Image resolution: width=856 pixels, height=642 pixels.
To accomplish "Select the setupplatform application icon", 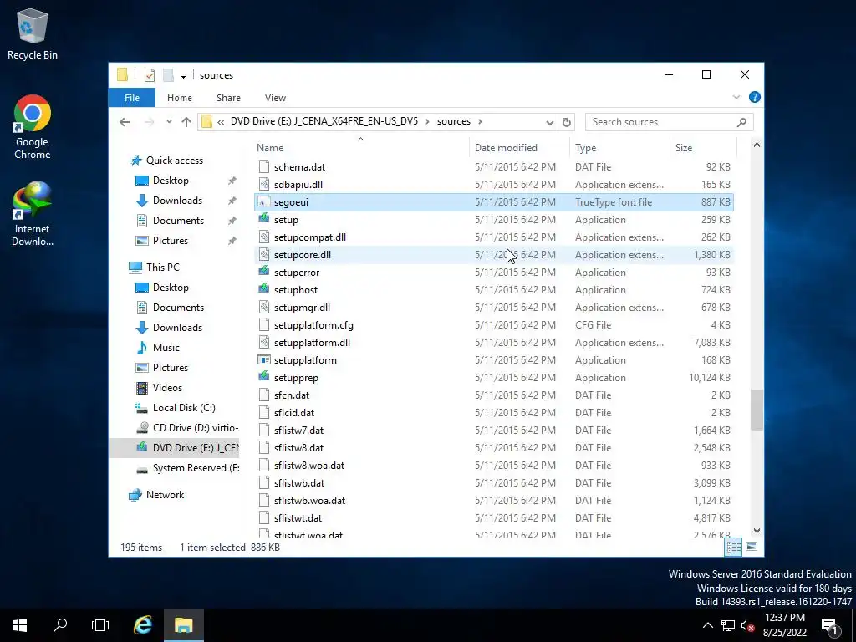I will click(264, 359).
